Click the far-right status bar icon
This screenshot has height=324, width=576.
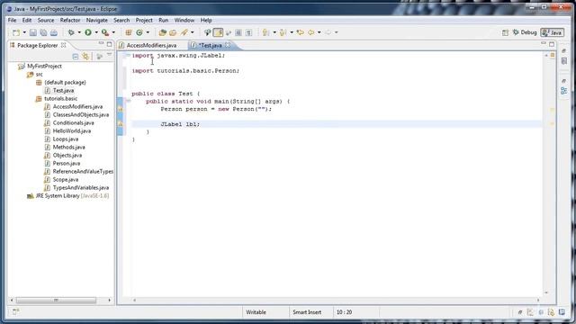point(562,312)
